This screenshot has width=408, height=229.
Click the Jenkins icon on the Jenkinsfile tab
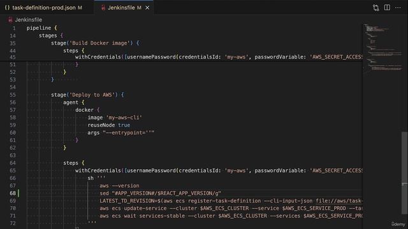point(103,8)
